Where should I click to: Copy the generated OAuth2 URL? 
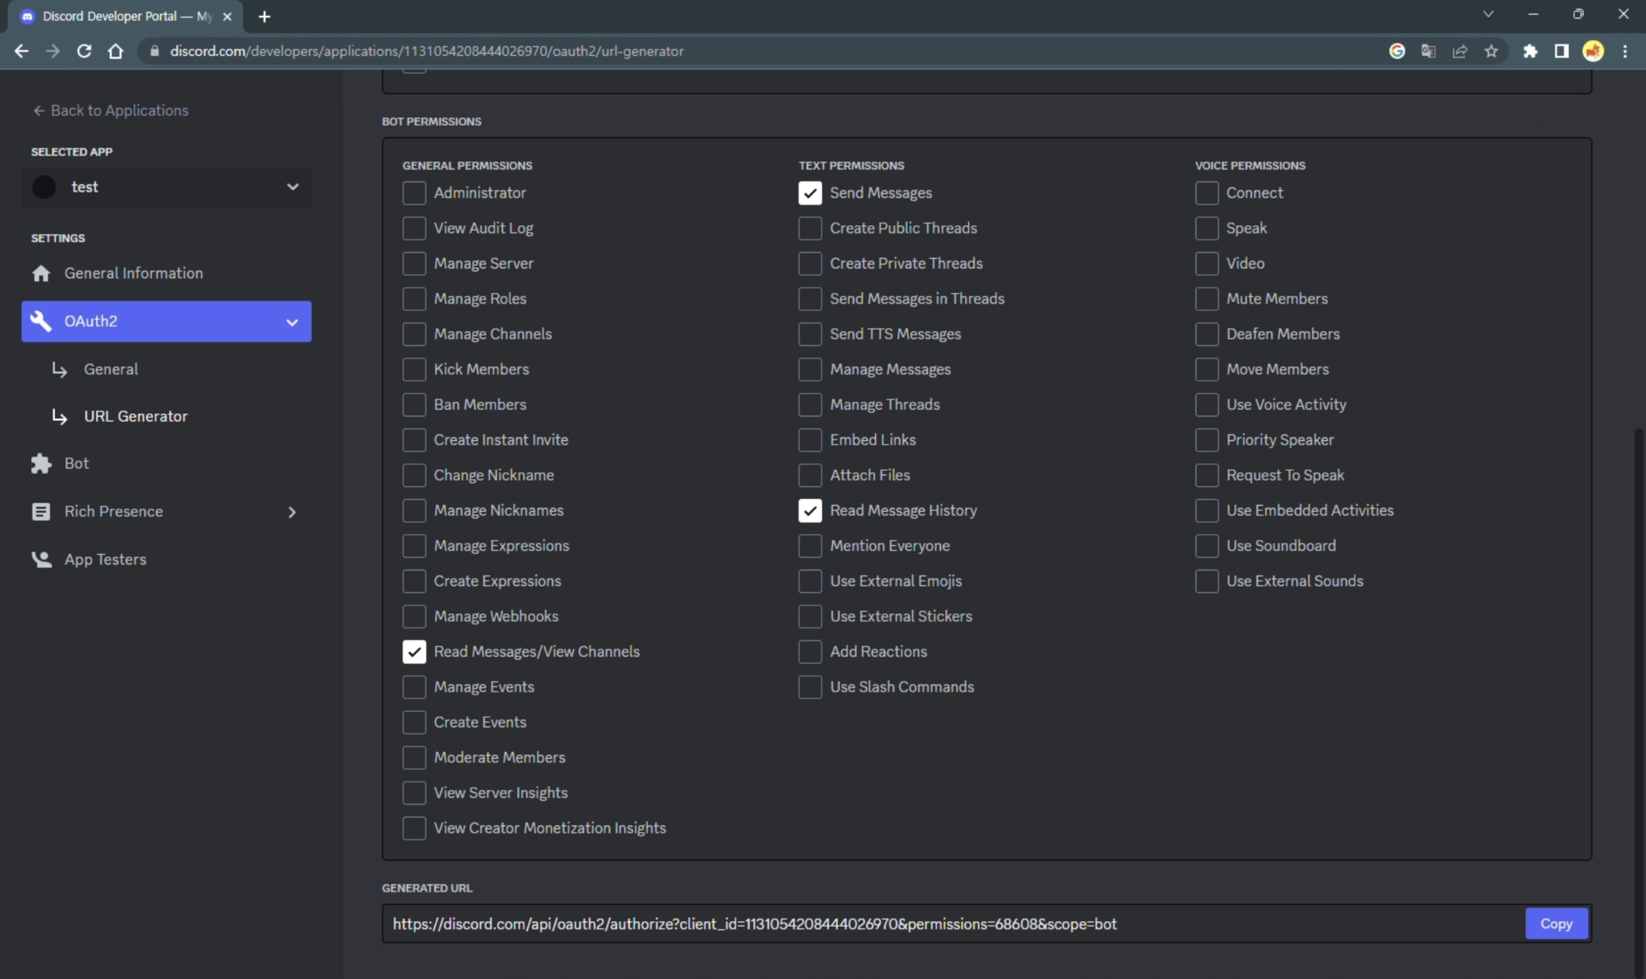click(1556, 924)
